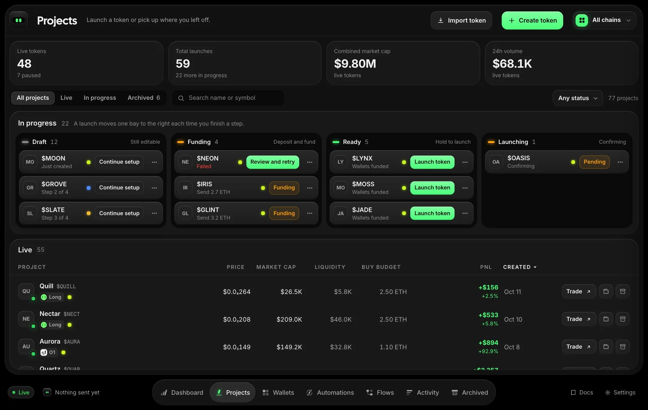Click the wallet icon in Nectar row
Screen dimensions: 648x410
coord(606,319)
